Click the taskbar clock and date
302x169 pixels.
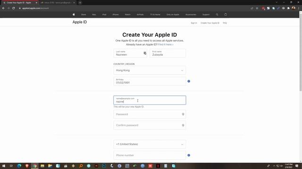point(288,166)
